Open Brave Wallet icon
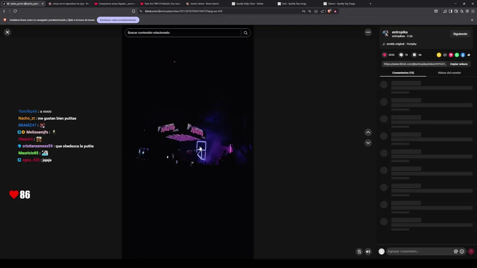477x268 pixels. click(x=456, y=11)
